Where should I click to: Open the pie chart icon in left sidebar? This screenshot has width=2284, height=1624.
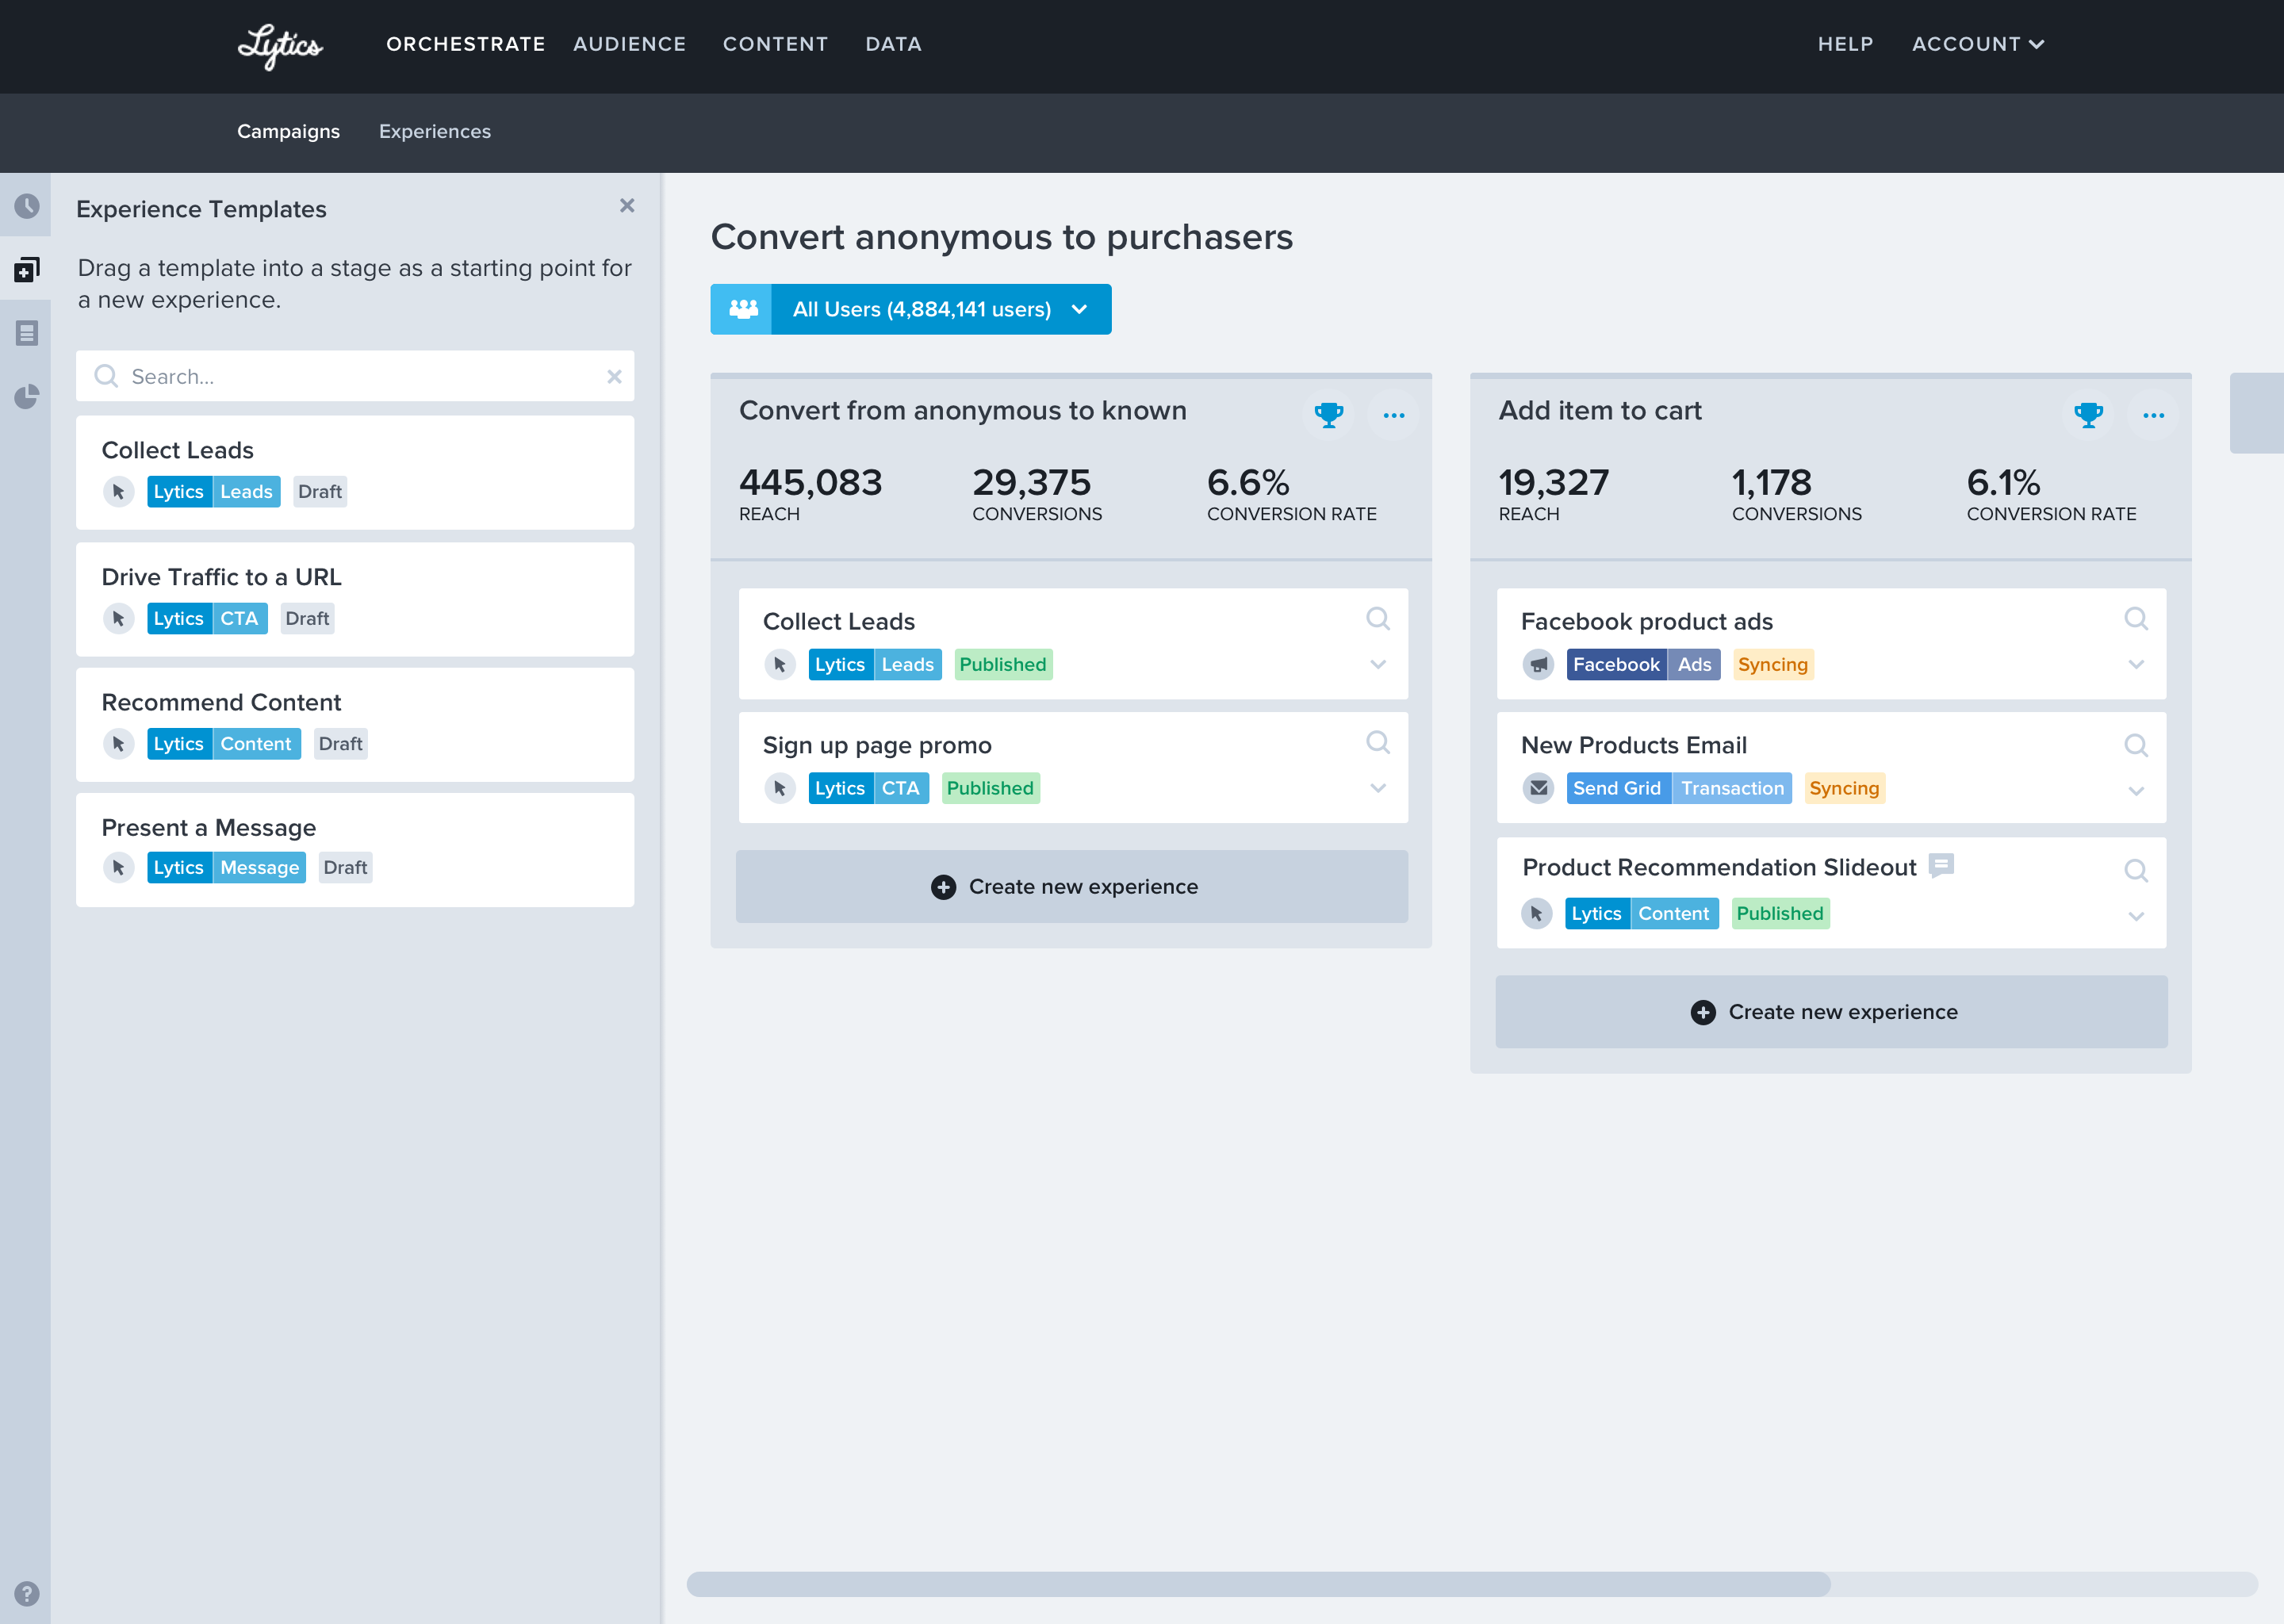pos(27,397)
